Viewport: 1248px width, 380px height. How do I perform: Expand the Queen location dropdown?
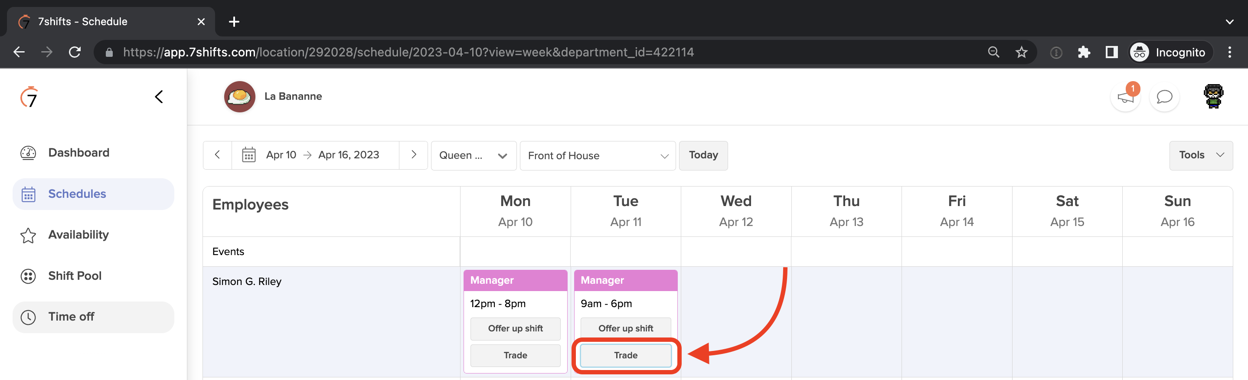pos(474,156)
